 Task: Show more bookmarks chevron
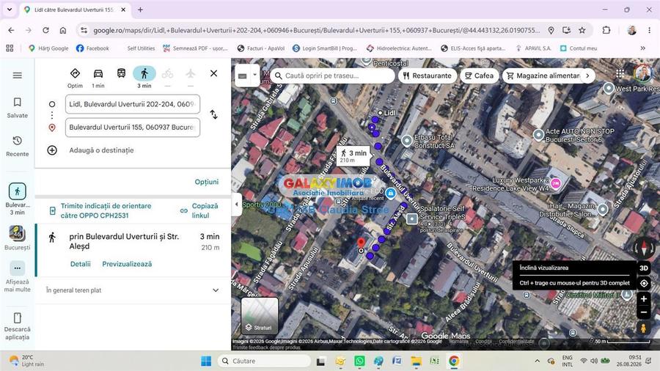(642, 48)
